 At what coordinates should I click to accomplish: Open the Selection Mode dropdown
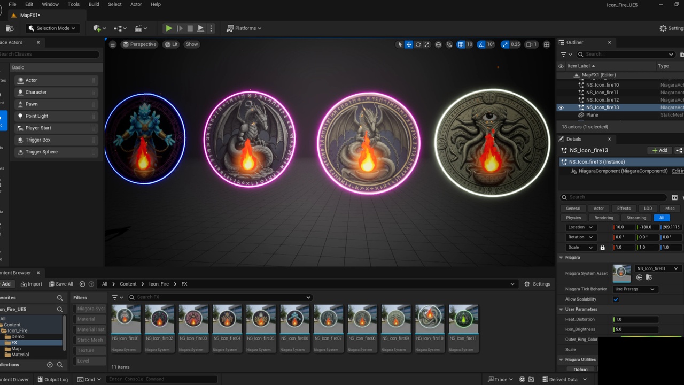pos(52,28)
